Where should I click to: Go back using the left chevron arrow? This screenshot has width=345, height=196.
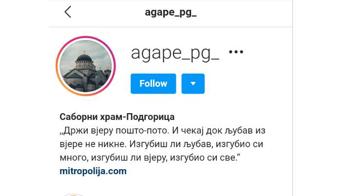pos(68,12)
